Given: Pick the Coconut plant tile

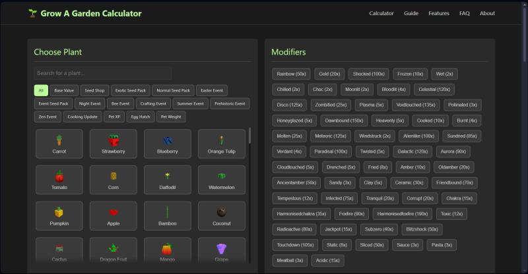Looking at the screenshot, I should (221, 215).
